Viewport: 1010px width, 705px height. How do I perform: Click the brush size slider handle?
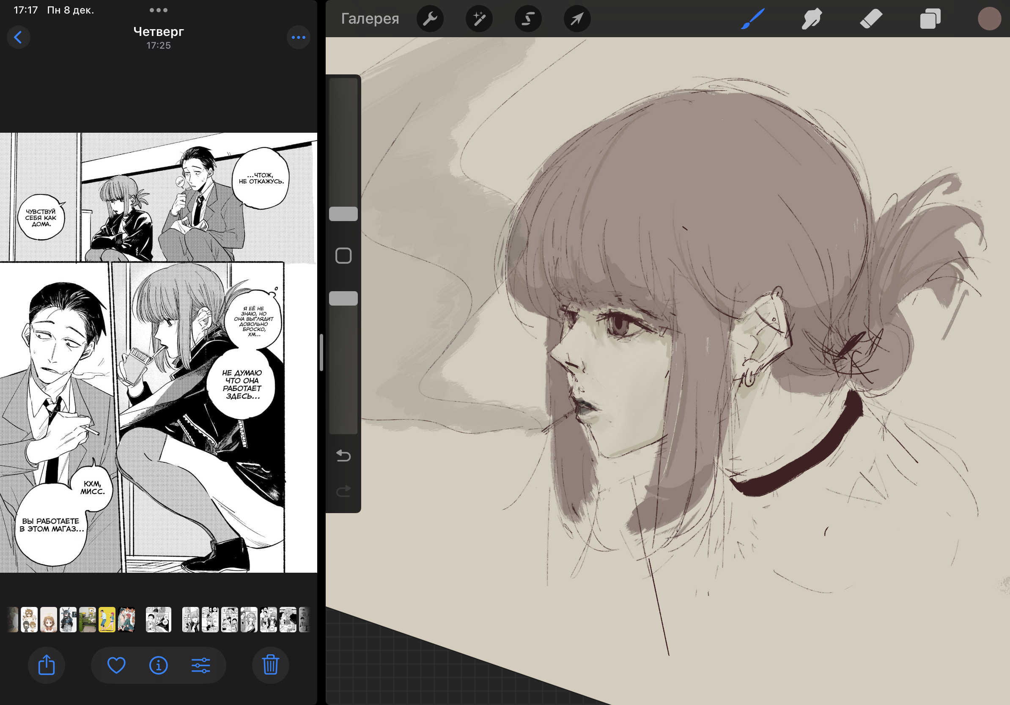coord(343,214)
